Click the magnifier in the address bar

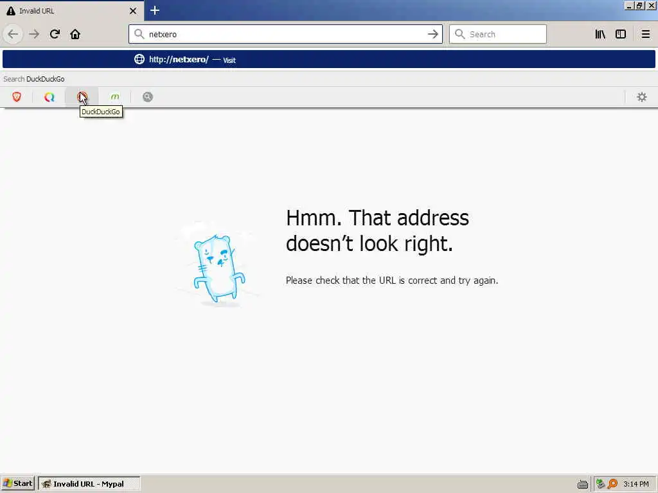tap(139, 34)
